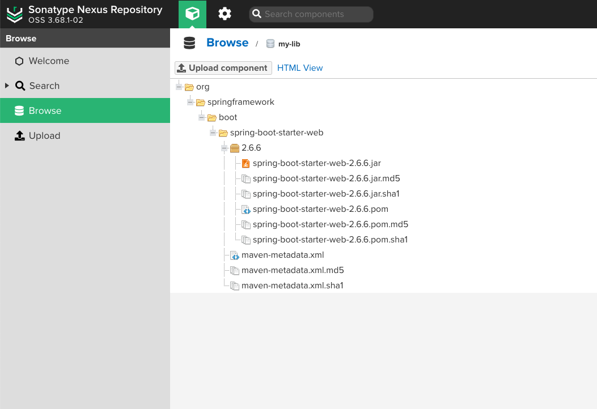Image resolution: width=597 pixels, height=409 pixels.
Task: Click the Browse breadcrumb link
Action: (227, 42)
